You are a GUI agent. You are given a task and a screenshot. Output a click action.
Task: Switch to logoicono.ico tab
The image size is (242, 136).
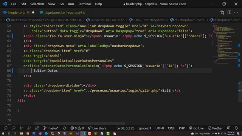tap(65, 12)
